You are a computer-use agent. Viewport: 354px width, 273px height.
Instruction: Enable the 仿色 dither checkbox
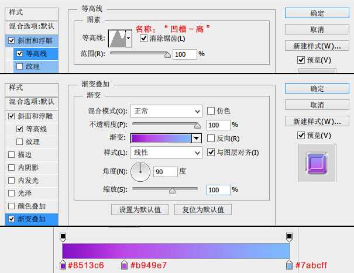coord(211,111)
